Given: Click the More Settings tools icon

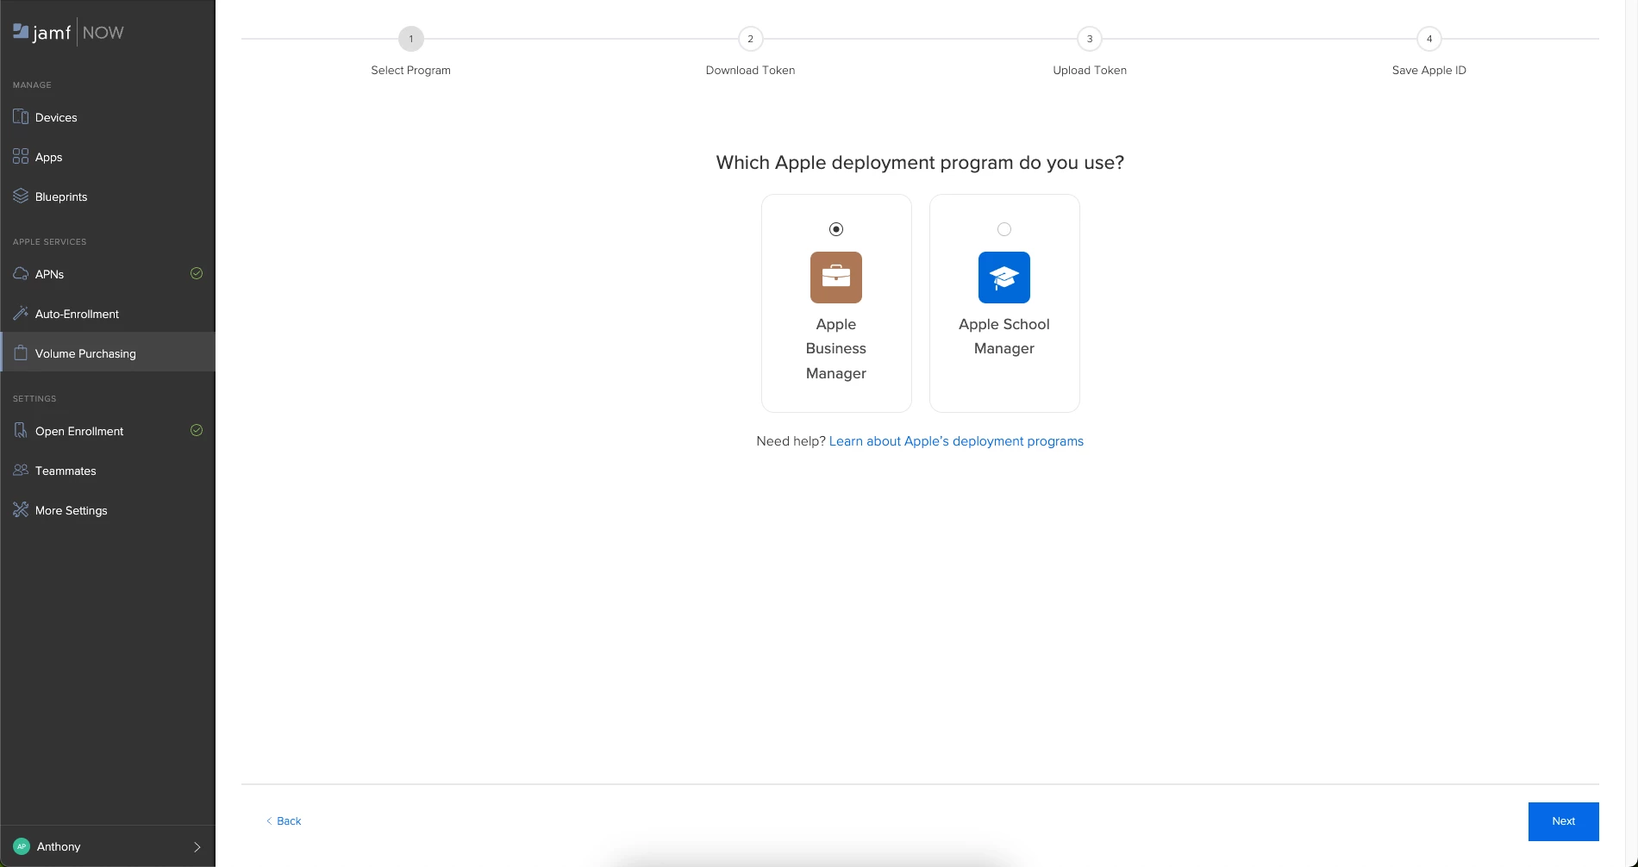Looking at the screenshot, I should 21,509.
